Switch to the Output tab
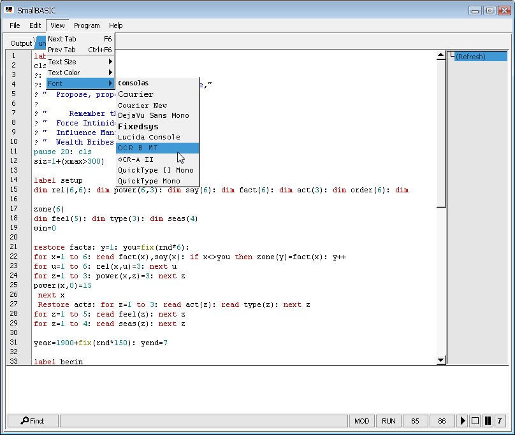Viewport: 515px width, 435px height. click(21, 43)
